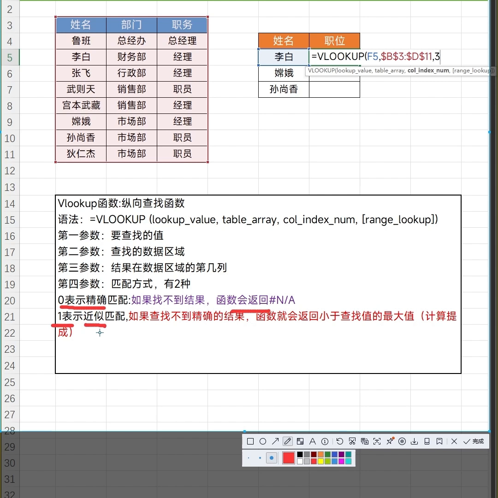Click the VLOOKUP formula editing cell
This screenshot has height=498, width=498.
tap(375, 57)
